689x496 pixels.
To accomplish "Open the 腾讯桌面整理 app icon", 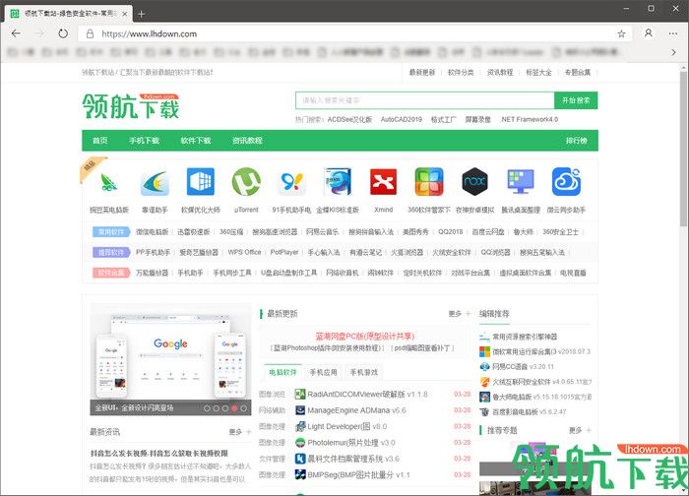I will pyautogui.click(x=521, y=181).
